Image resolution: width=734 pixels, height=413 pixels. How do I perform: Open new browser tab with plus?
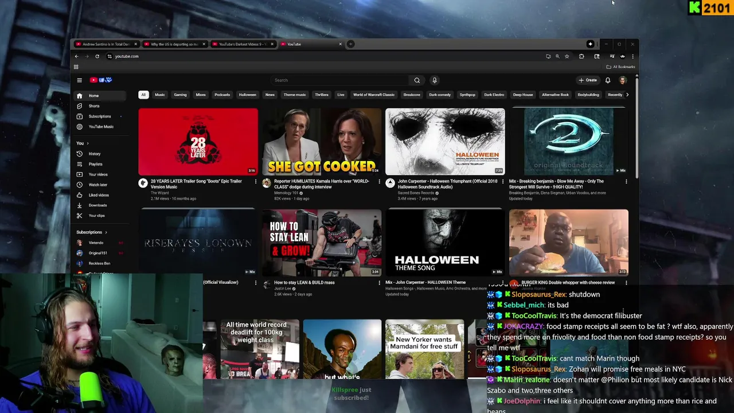(350, 44)
